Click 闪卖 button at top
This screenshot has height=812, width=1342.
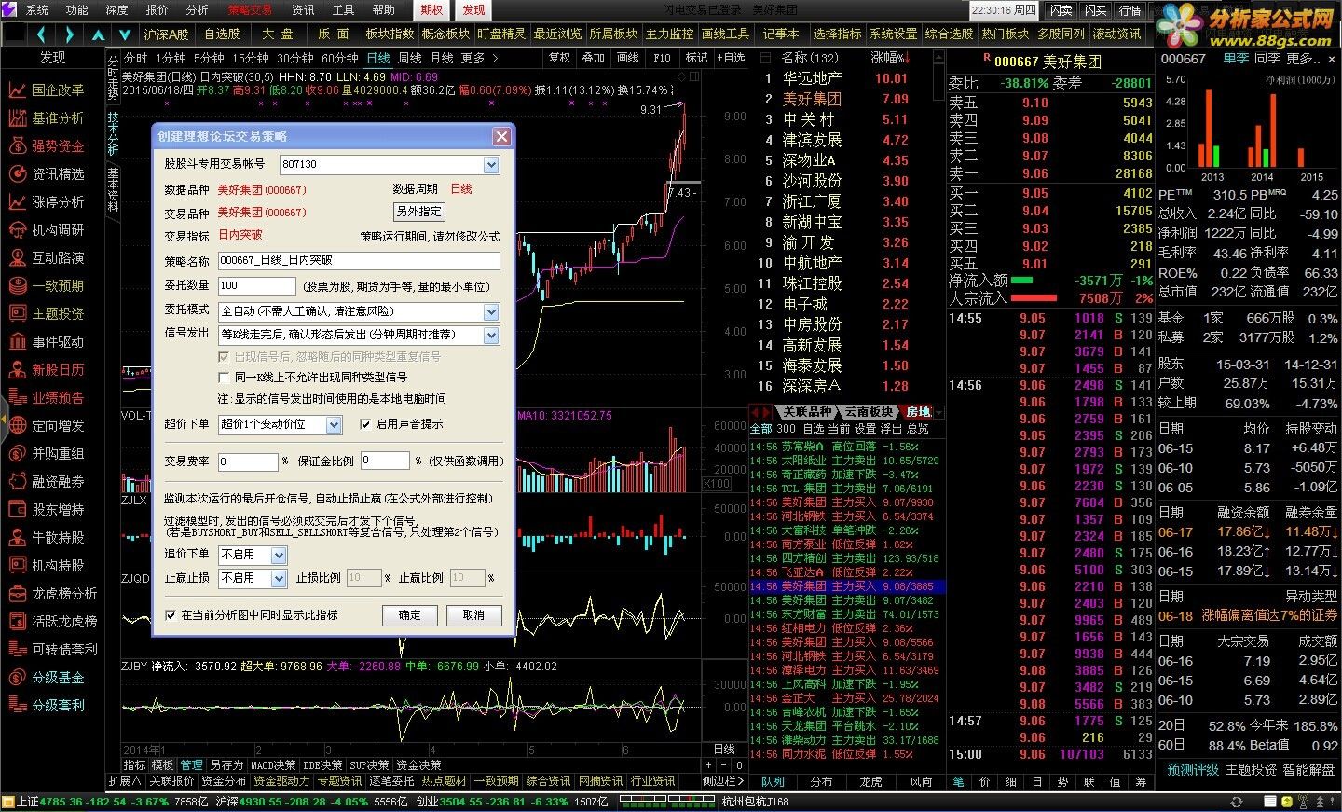pyautogui.click(x=1061, y=10)
